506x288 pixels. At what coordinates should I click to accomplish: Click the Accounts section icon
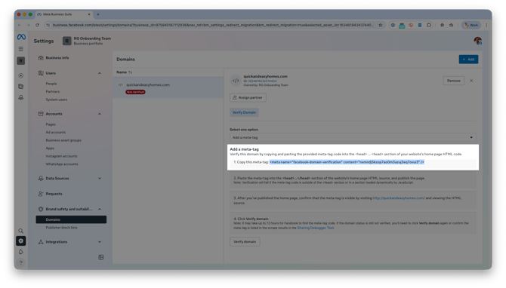[41, 114]
